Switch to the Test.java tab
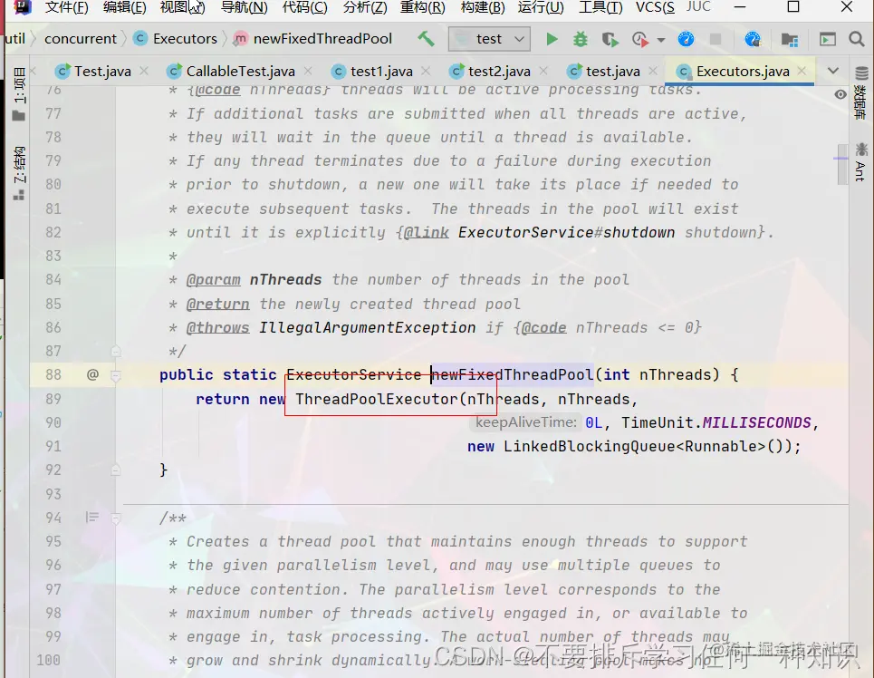The width and height of the screenshot is (874, 678). coord(102,72)
